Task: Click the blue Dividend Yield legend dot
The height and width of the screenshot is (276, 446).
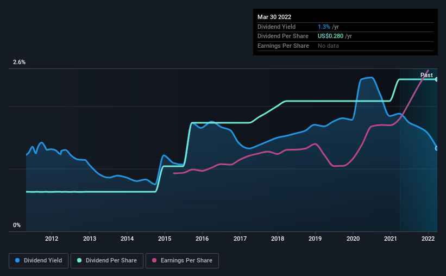Action: [17, 260]
